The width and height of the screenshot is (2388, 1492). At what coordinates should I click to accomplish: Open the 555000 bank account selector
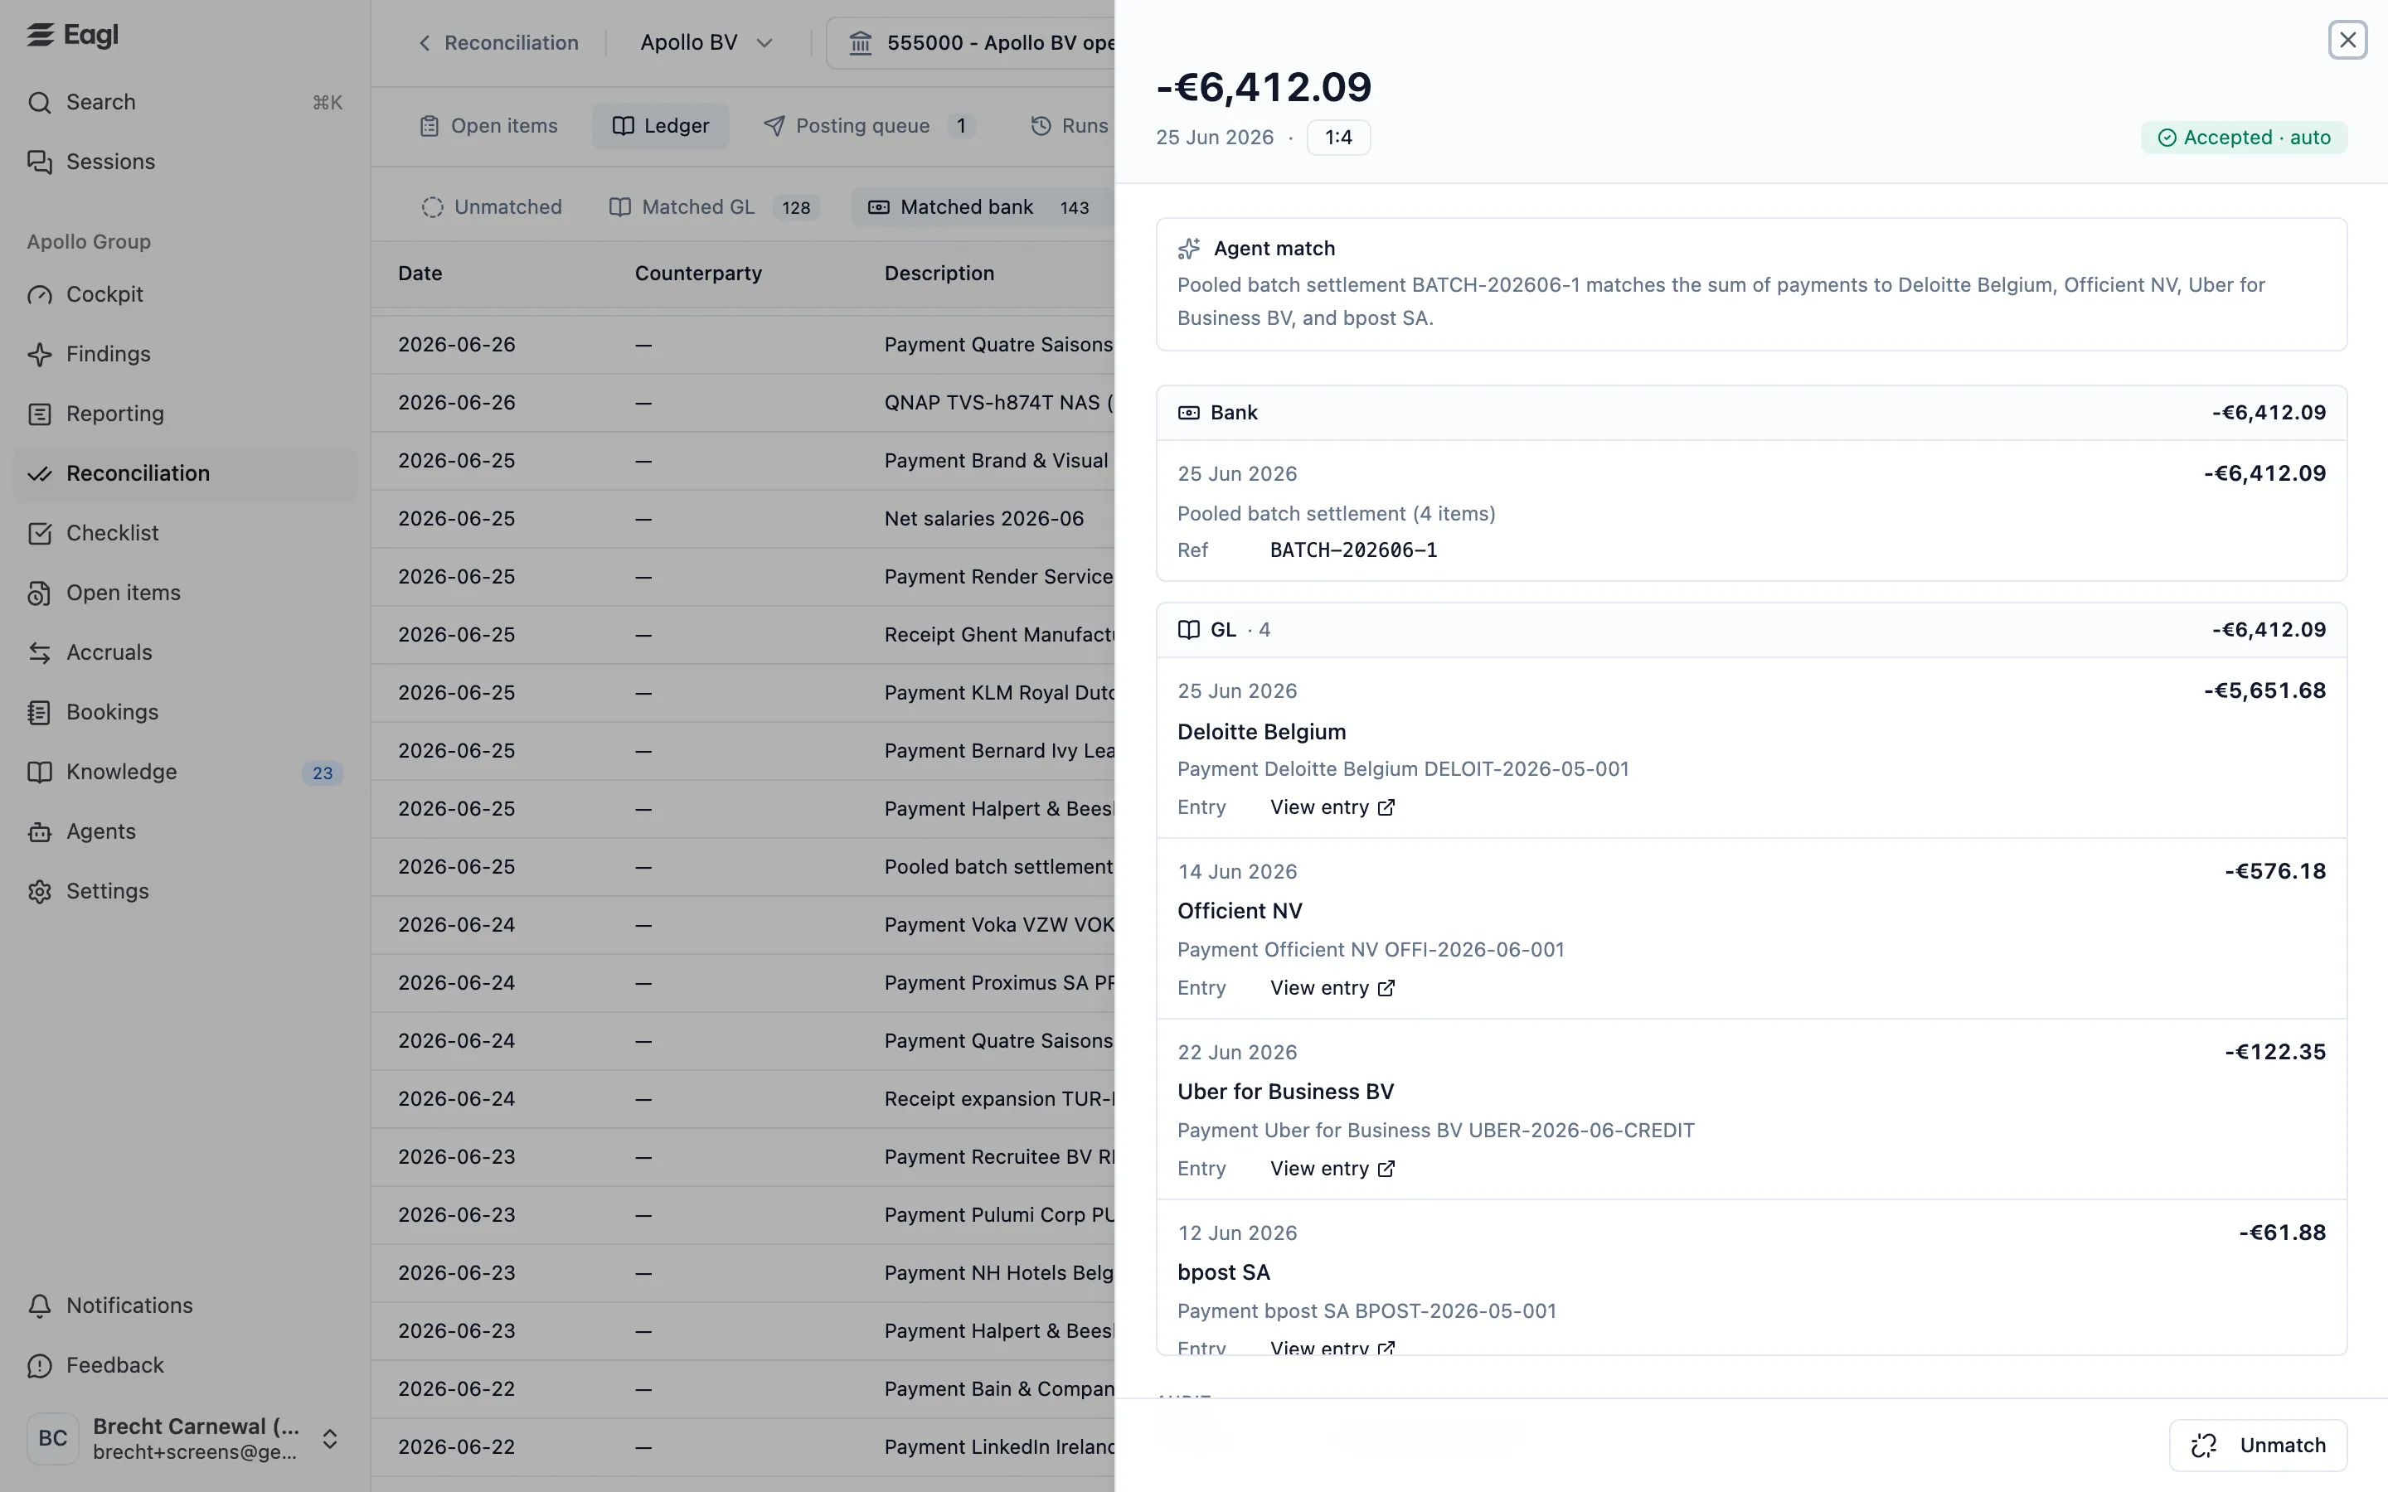coord(971,42)
